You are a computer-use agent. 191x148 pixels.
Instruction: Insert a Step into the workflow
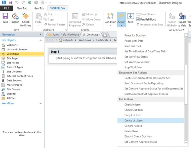tap(130, 18)
